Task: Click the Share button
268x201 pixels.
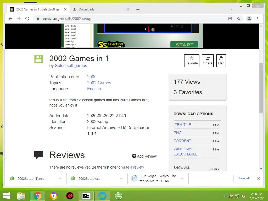Action: (208, 61)
